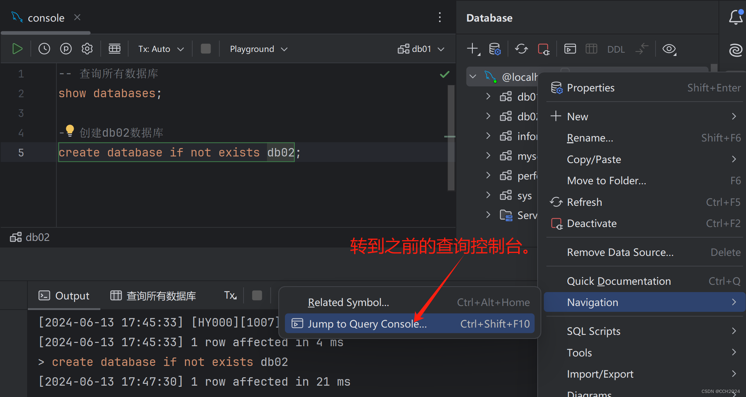Image resolution: width=746 pixels, height=397 pixels.
Task: Click the red deactivate icon in Database toolbar
Action: 543,49
